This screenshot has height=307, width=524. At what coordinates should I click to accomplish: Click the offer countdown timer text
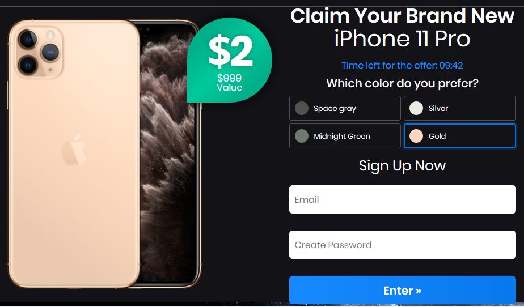tap(402, 65)
